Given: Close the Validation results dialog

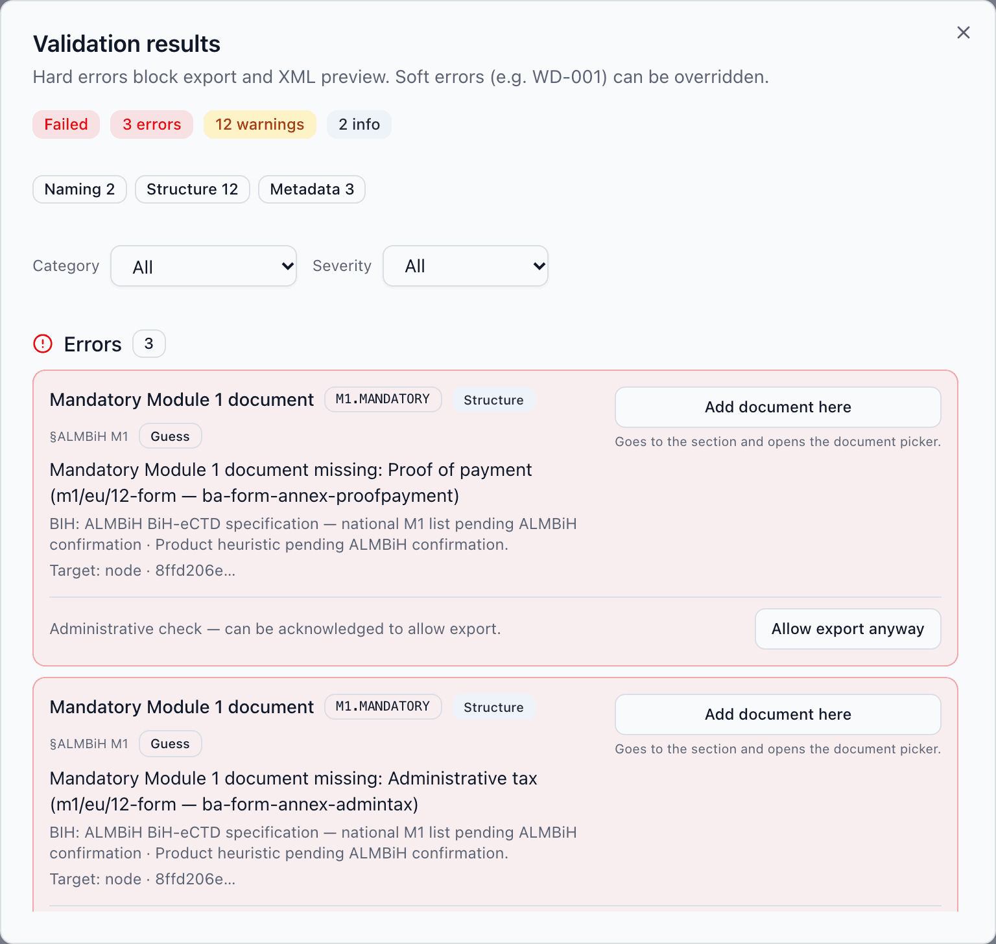Looking at the screenshot, I should coord(963,32).
